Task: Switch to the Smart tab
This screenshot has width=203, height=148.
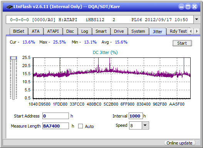Action: pos(101,31)
